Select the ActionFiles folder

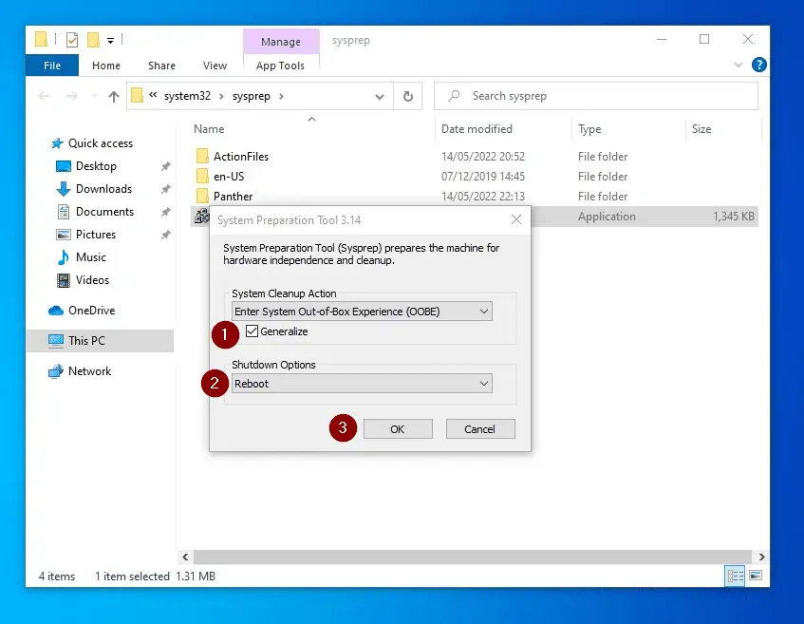tap(241, 157)
